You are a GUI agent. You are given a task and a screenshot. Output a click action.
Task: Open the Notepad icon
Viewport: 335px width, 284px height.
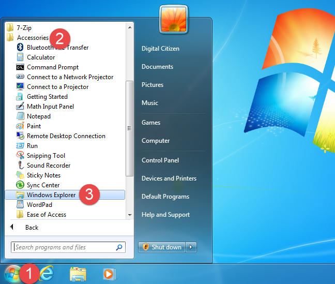tap(20, 116)
